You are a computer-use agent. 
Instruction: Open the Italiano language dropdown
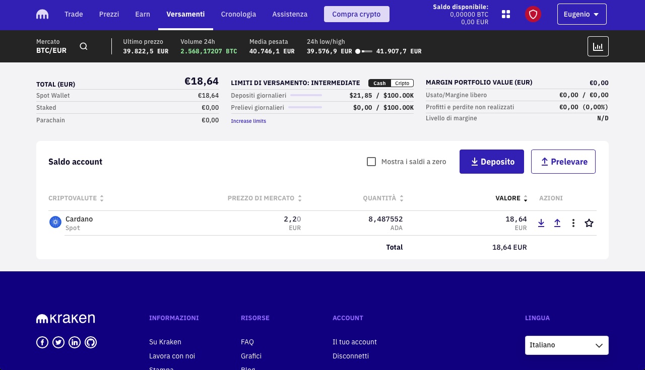tap(567, 345)
